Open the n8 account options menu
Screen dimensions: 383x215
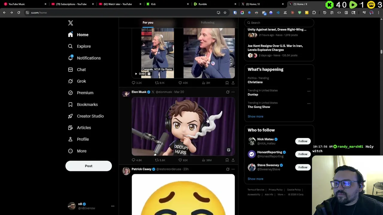pyautogui.click(x=113, y=206)
